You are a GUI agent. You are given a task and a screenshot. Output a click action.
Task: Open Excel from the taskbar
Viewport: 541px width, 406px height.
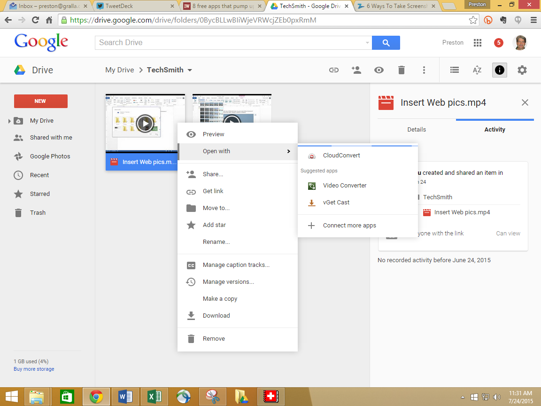point(154,397)
